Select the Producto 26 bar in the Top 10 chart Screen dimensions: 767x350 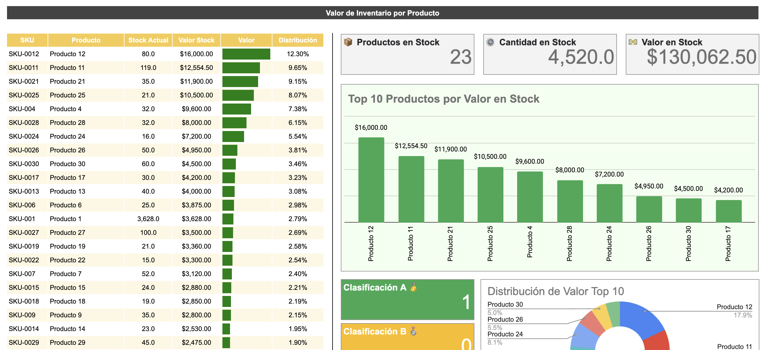tap(649, 209)
